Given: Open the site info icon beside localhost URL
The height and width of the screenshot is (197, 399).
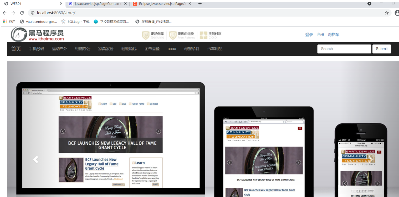Looking at the screenshot, I should (x=33, y=13).
